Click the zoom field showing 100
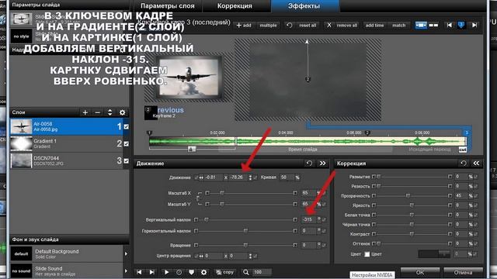The height and width of the screenshot is (279, 497). coord(262,272)
